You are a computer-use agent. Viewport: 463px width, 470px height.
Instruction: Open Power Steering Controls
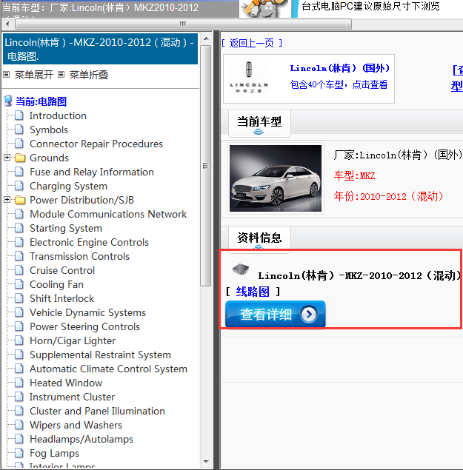84,326
